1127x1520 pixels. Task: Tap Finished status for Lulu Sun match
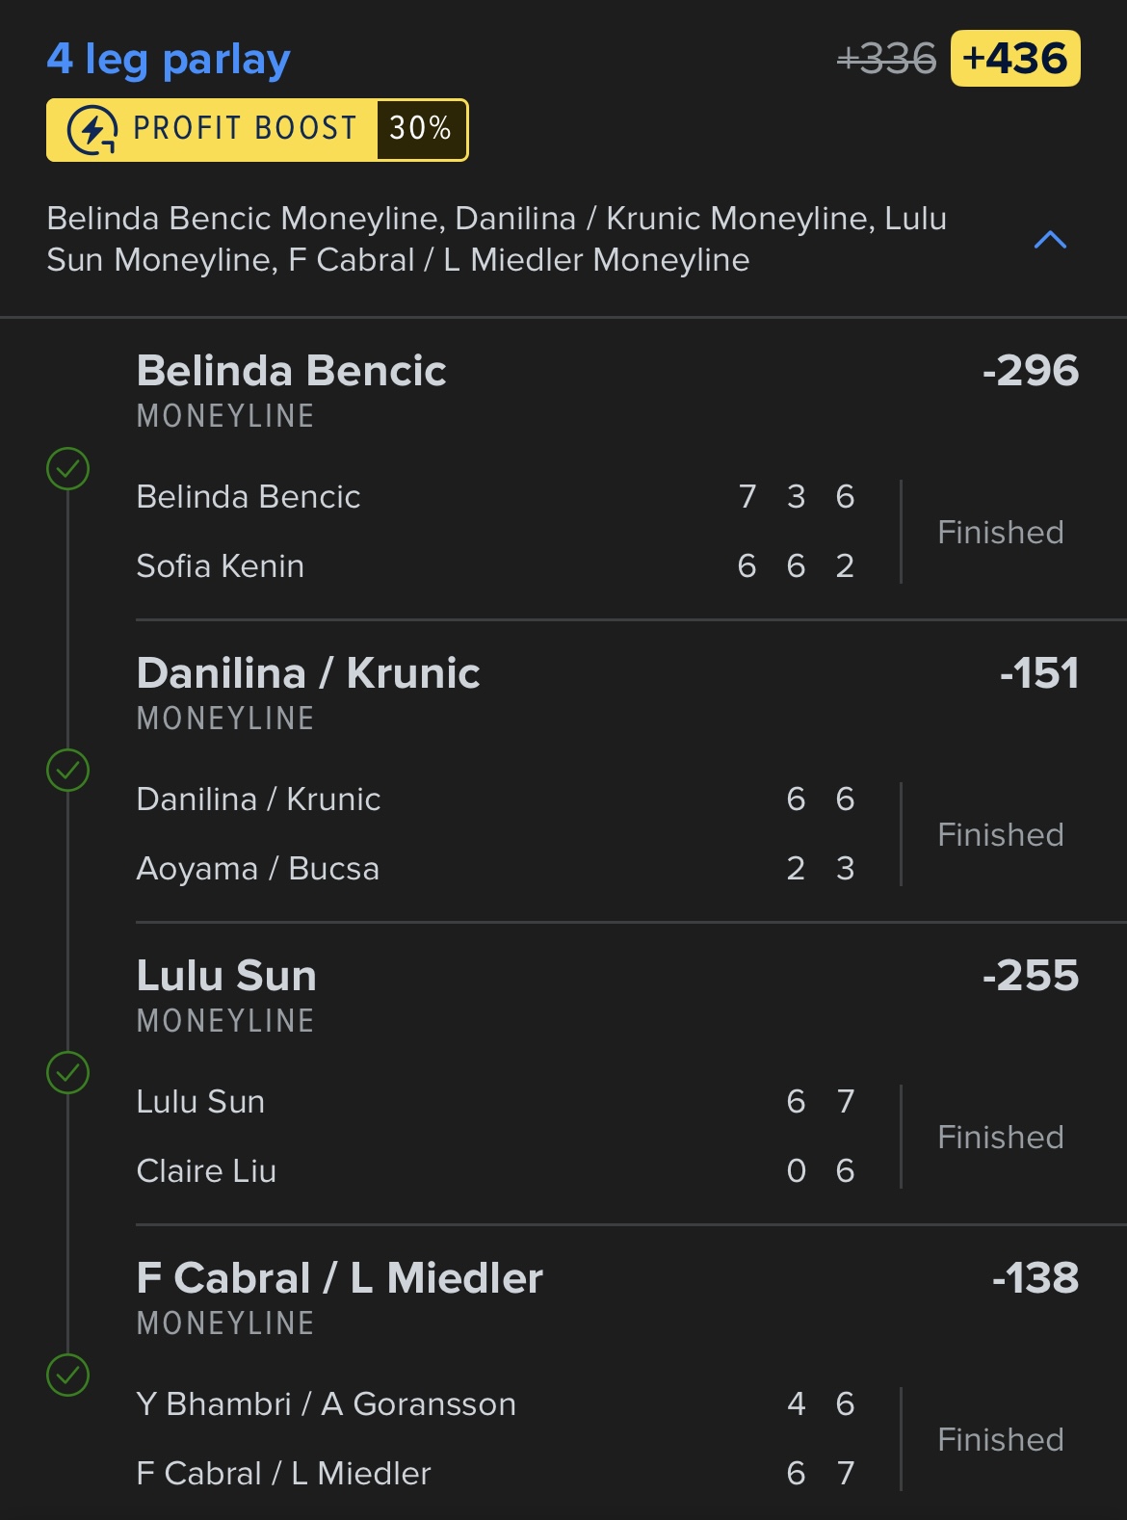tap(1000, 1138)
